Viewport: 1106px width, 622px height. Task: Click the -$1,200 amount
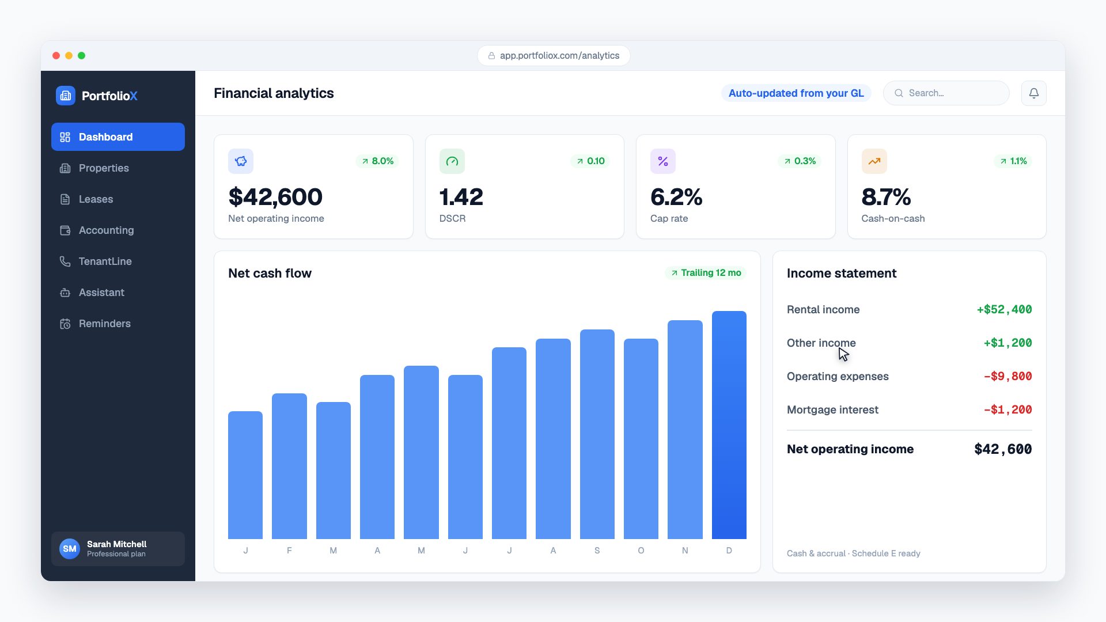(x=1007, y=410)
